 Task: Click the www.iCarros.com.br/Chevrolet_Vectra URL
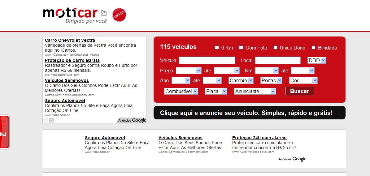pos(72,55)
